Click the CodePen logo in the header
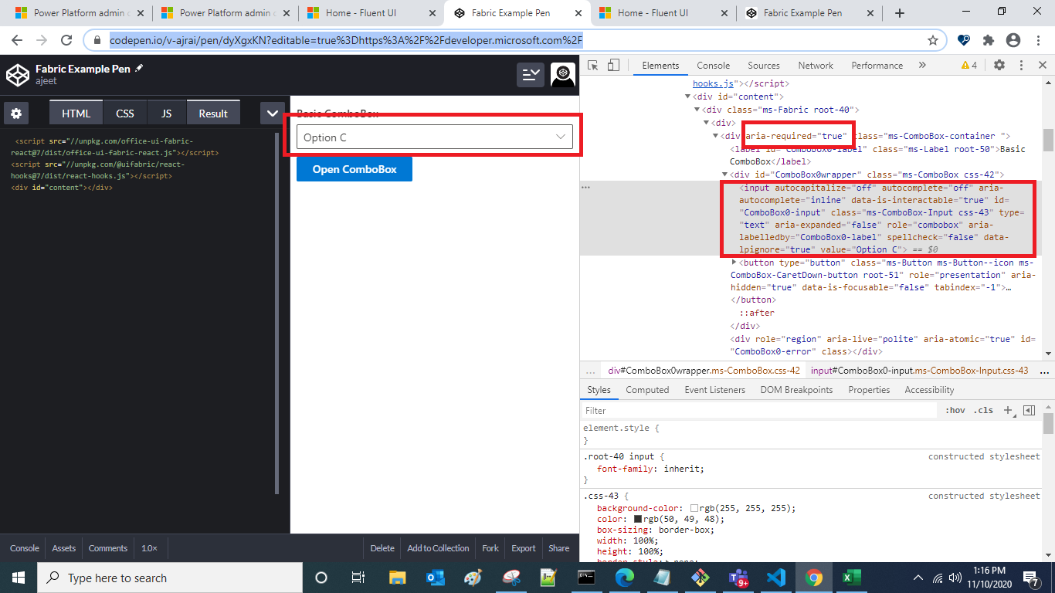The height and width of the screenshot is (593, 1055). click(17, 75)
